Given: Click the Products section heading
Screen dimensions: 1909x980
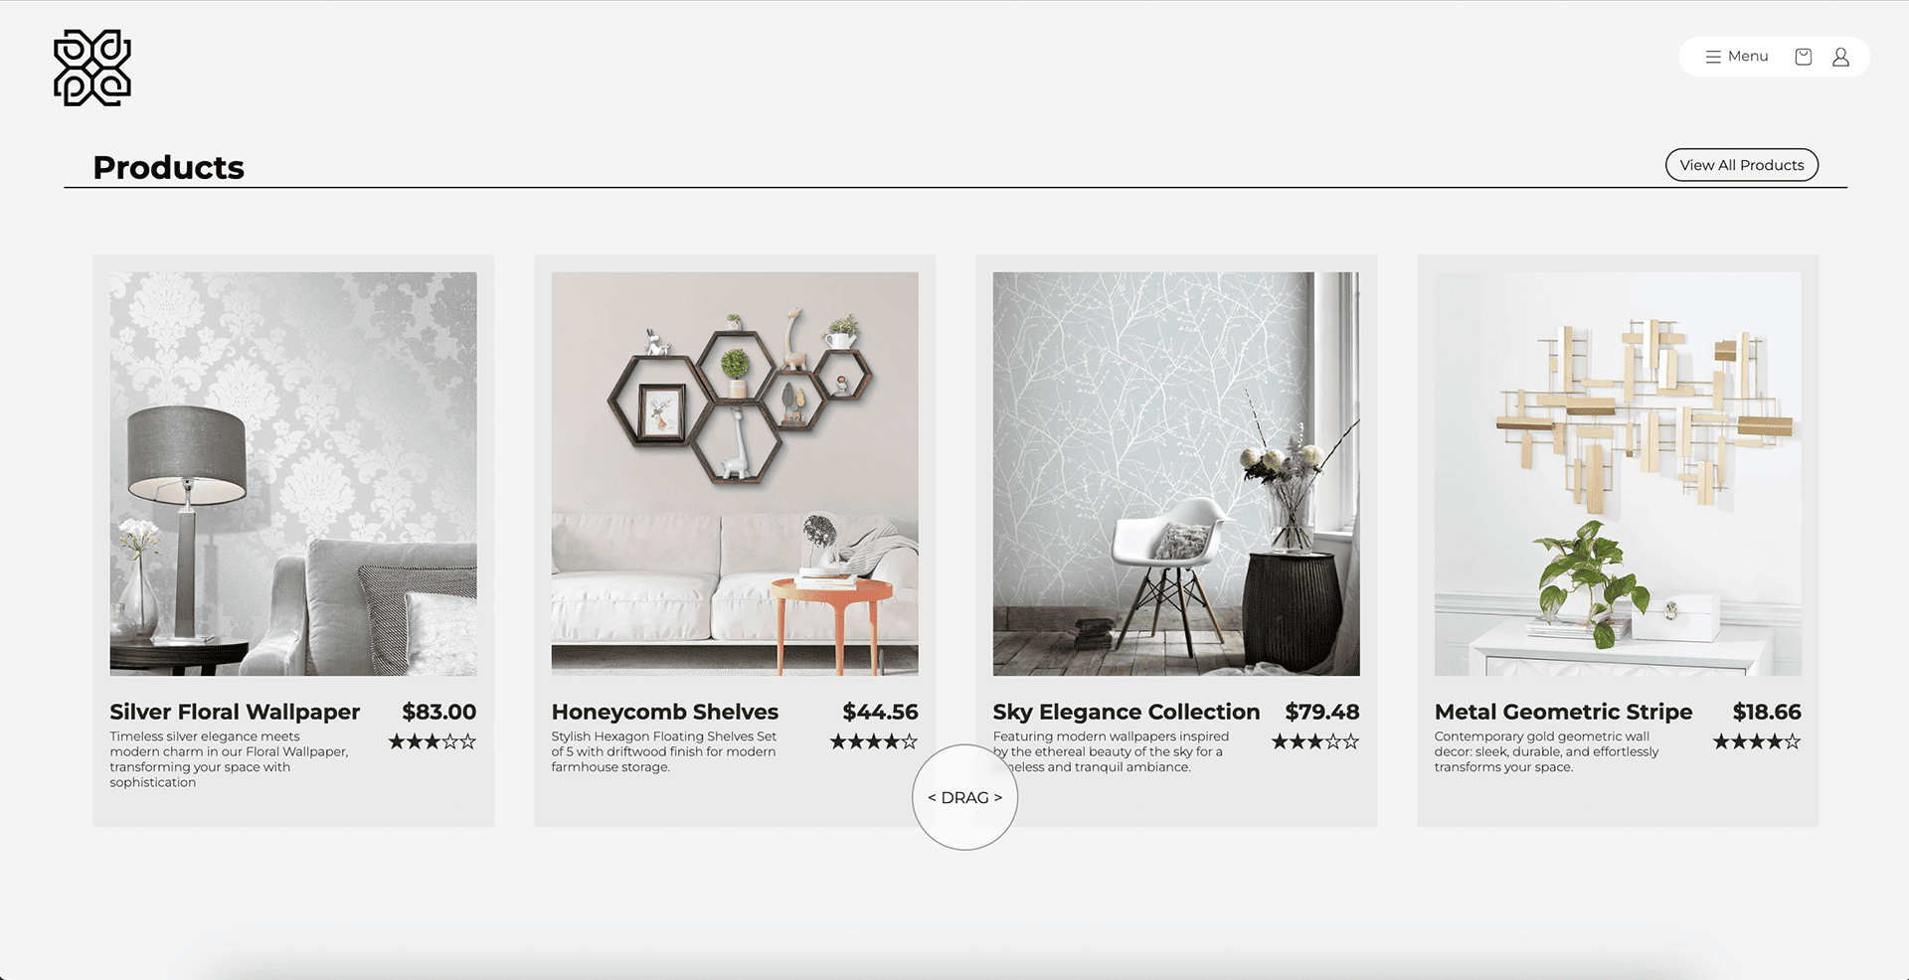Looking at the screenshot, I should tap(169, 167).
